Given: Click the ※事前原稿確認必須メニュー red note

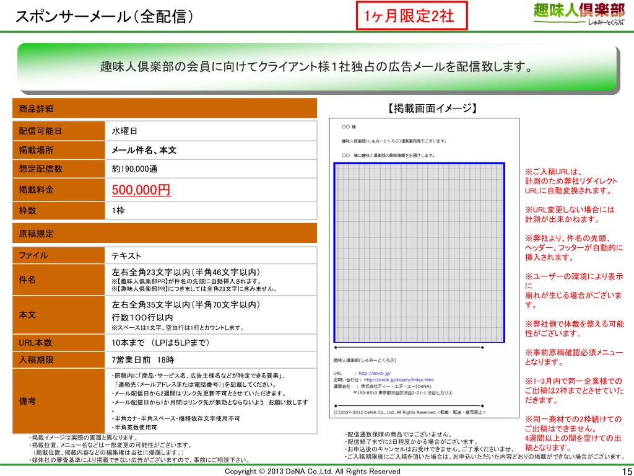Looking at the screenshot, I should point(574,358).
